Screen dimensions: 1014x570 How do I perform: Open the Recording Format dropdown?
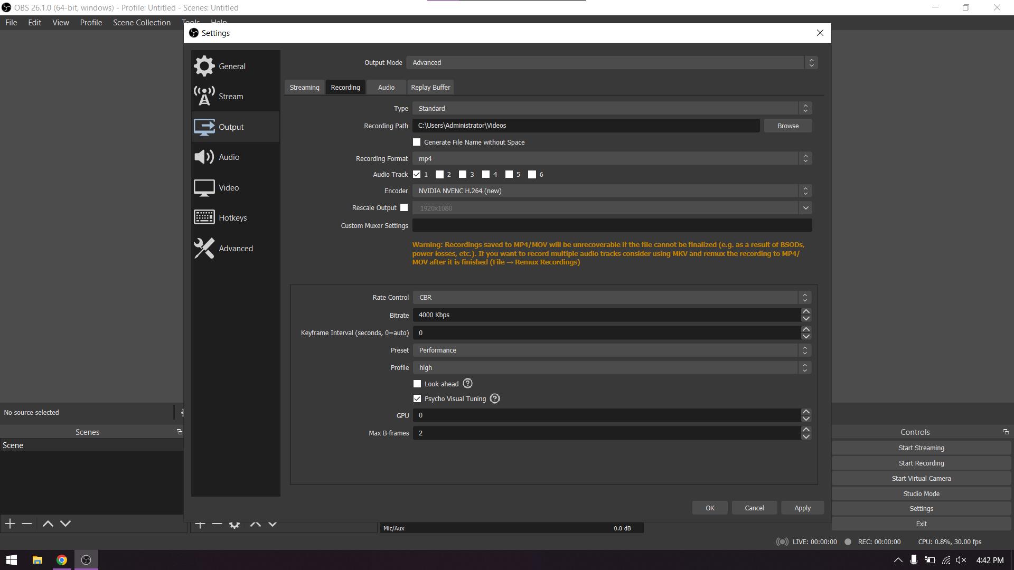pos(612,158)
